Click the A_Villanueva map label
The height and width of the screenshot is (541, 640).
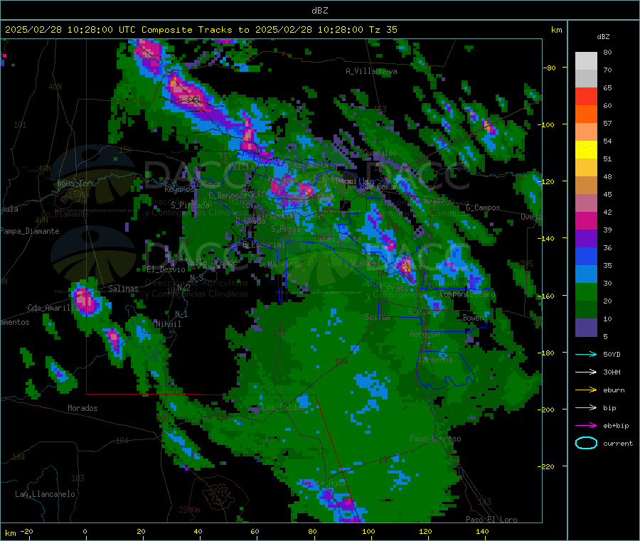coord(371,71)
